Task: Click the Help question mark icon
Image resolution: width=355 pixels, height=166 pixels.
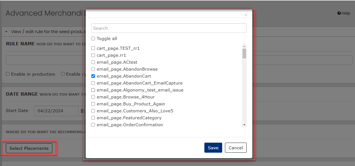Action: (339, 13)
